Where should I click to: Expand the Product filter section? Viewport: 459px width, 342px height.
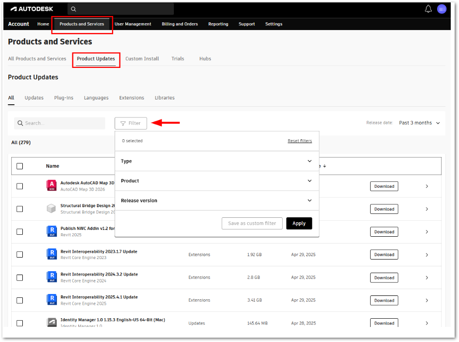click(x=217, y=180)
